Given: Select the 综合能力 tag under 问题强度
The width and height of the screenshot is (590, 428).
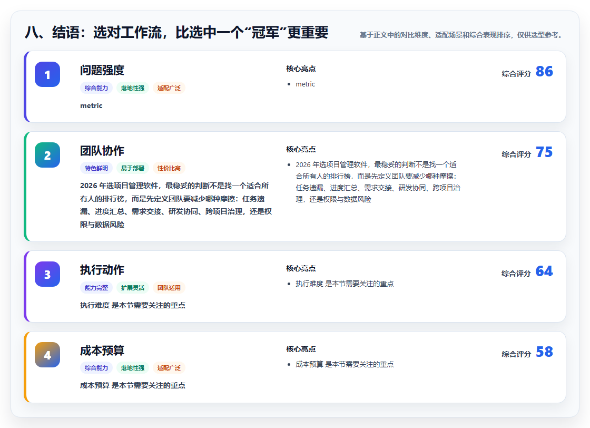Looking at the screenshot, I should click(x=96, y=87).
